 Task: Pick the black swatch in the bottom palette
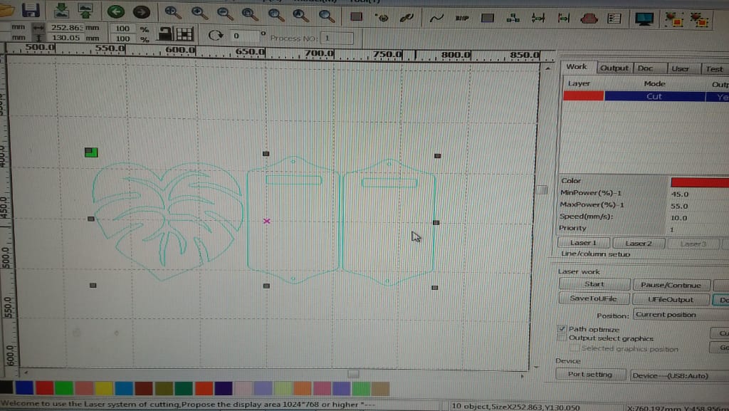tap(6, 387)
